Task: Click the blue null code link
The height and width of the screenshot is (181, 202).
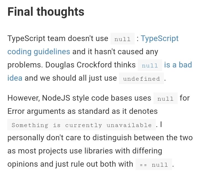Action: pos(150,65)
